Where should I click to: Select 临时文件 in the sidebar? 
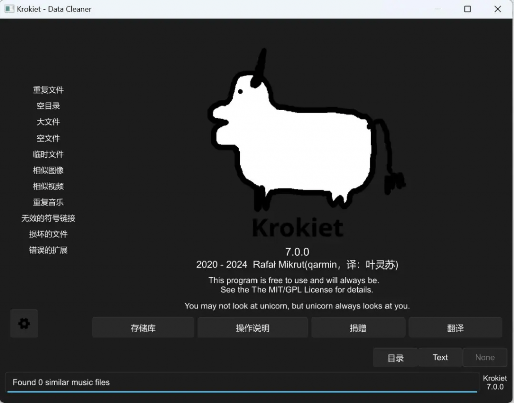[x=48, y=155]
